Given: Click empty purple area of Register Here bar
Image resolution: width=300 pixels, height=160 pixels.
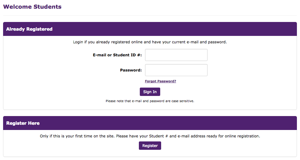Looking at the screenshot, I should click(x=186, y=123).
